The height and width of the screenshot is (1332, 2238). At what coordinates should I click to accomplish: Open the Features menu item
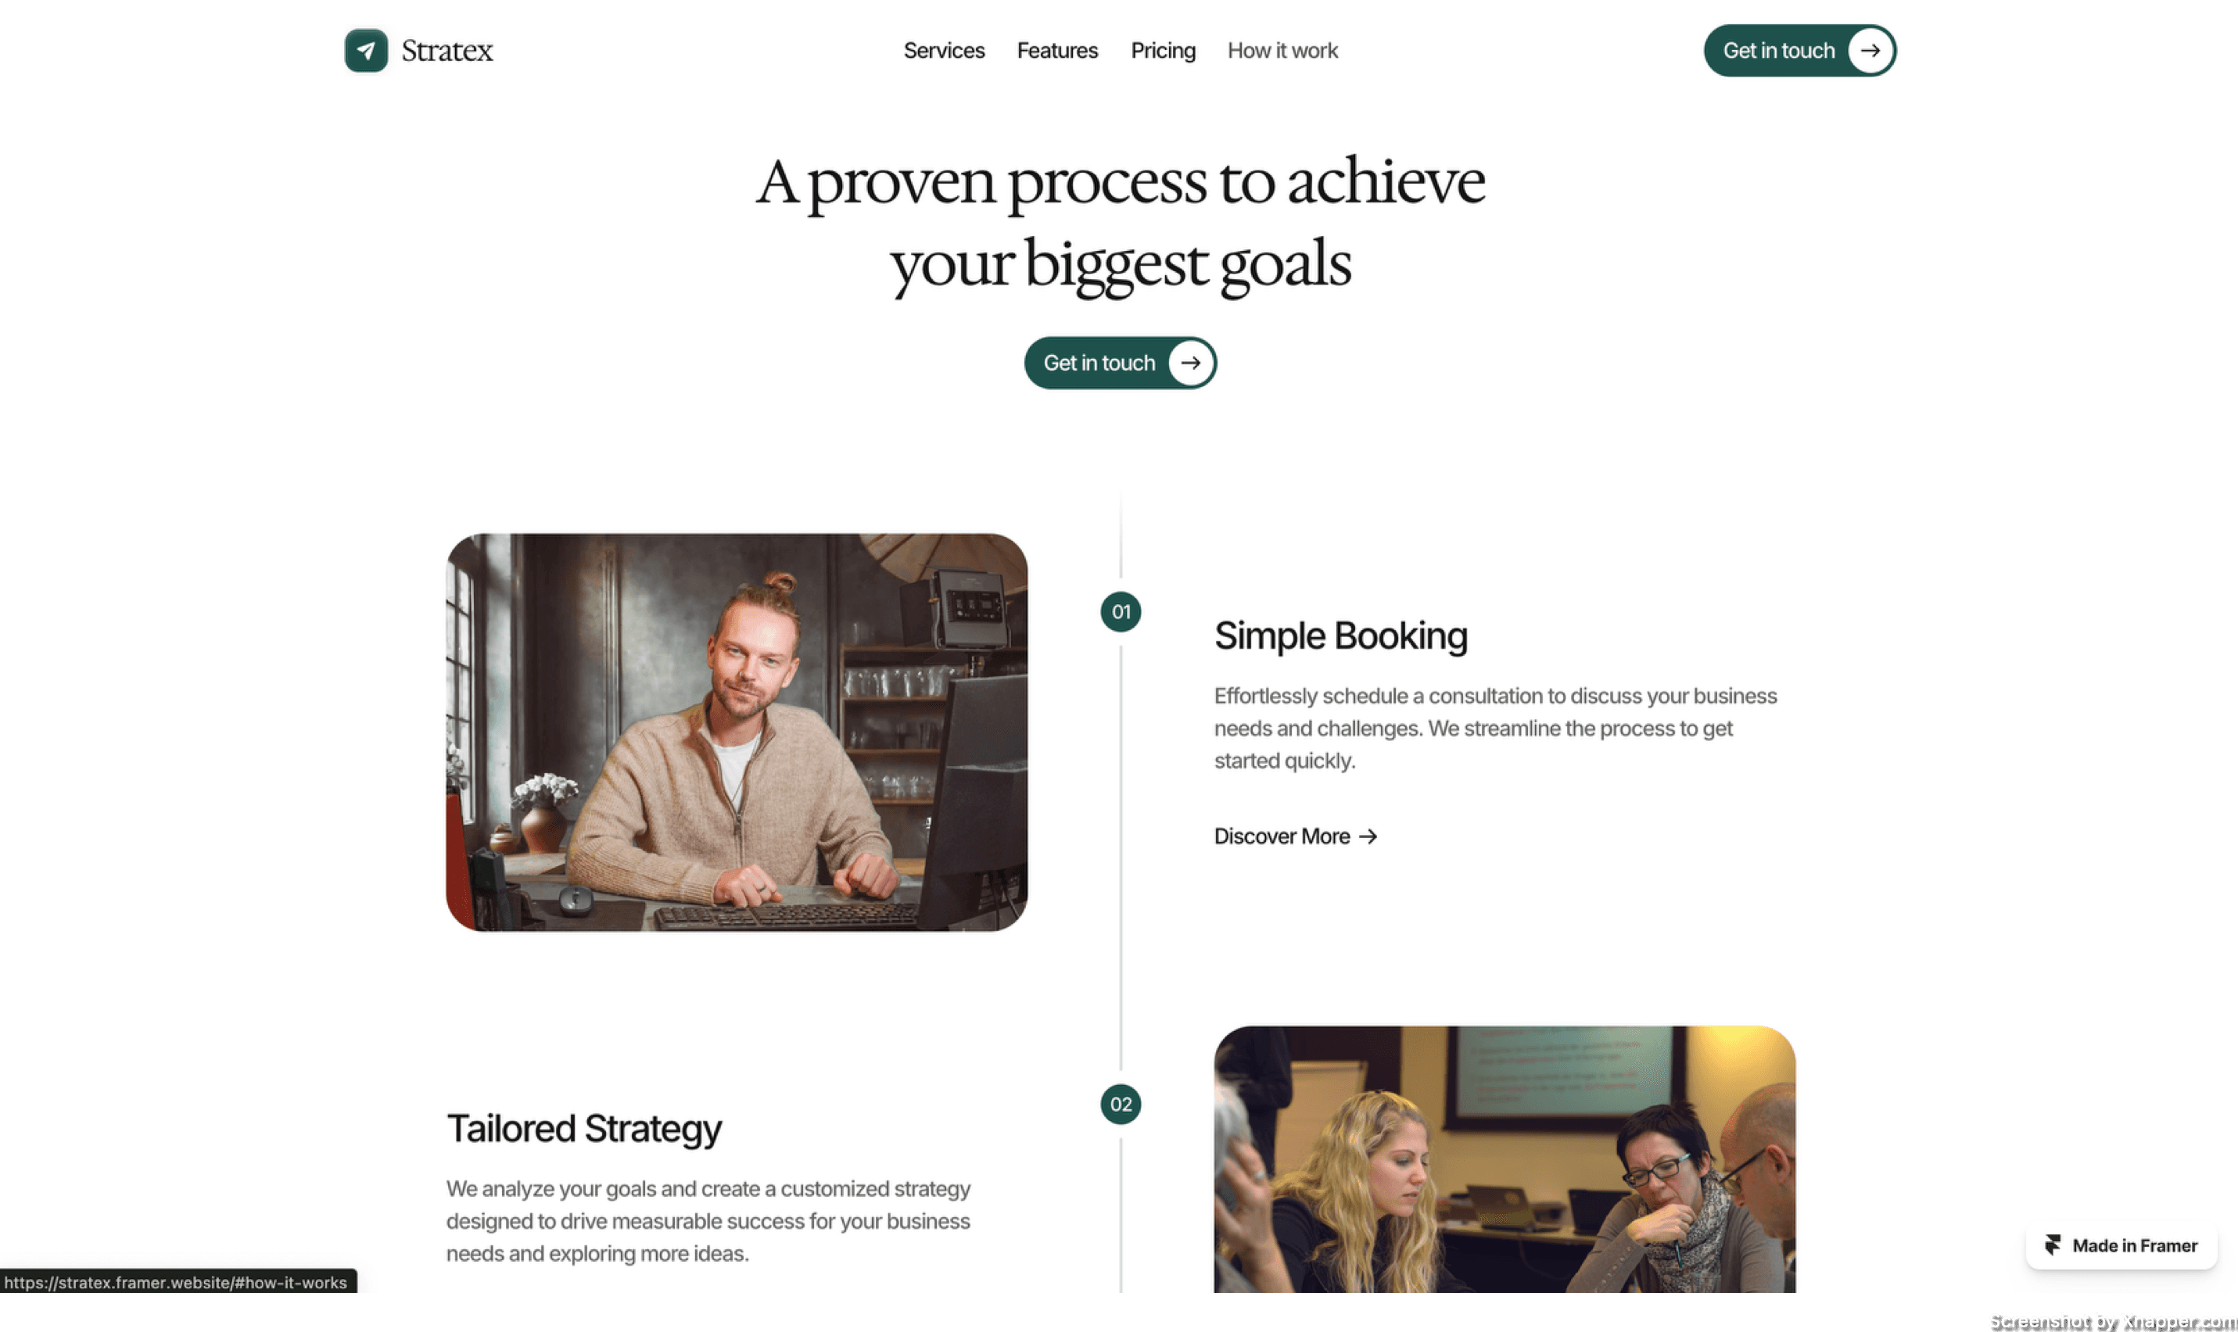tap(1056, 50)
